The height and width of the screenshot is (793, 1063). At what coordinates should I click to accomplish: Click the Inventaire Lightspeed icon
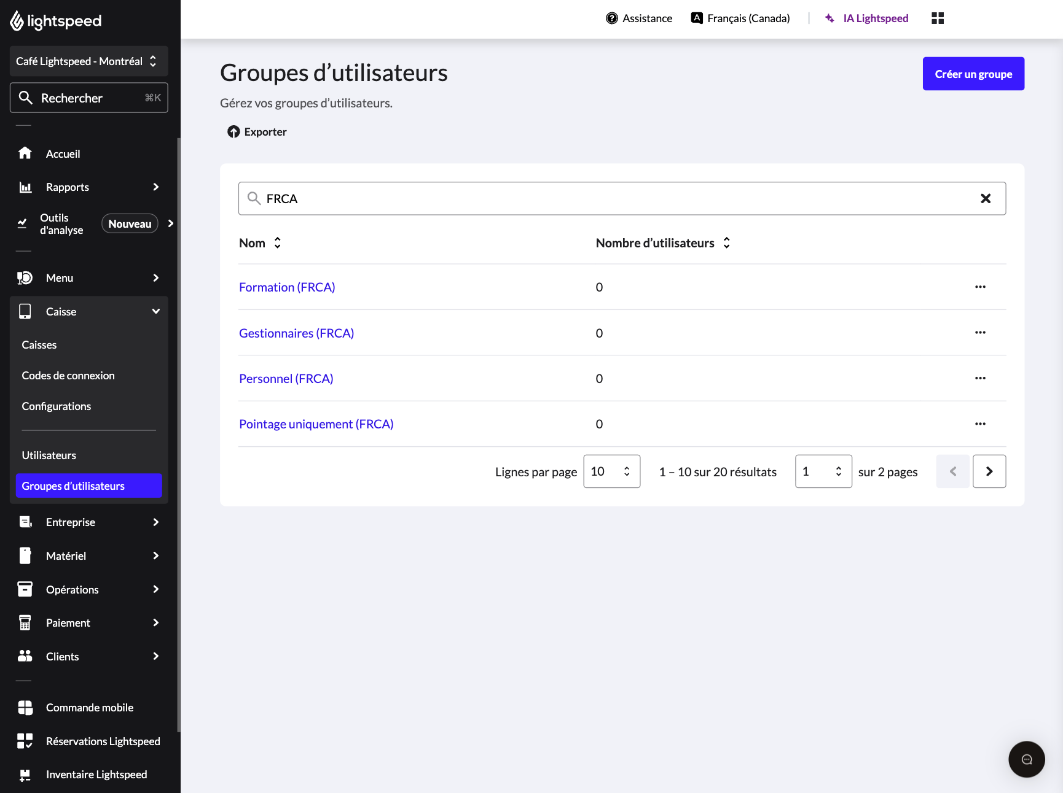pos(25,775)
